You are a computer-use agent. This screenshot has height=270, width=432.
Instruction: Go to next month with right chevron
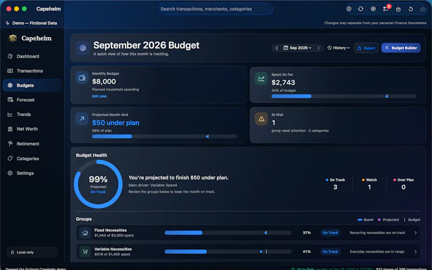coord(318,48)
